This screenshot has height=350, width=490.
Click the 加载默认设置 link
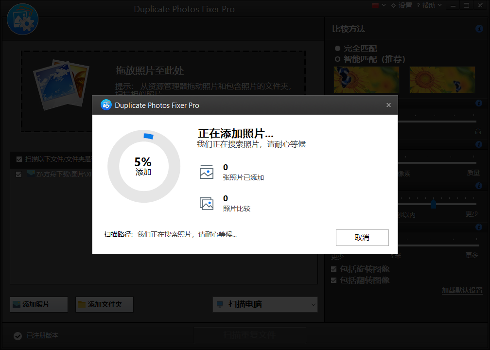(462, 290)
